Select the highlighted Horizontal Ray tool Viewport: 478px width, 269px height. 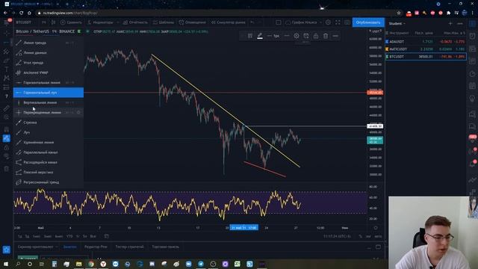pos(48,93)
